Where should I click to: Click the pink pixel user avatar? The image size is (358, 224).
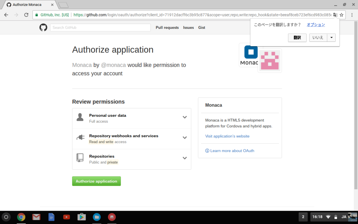[x=270, y=61]
